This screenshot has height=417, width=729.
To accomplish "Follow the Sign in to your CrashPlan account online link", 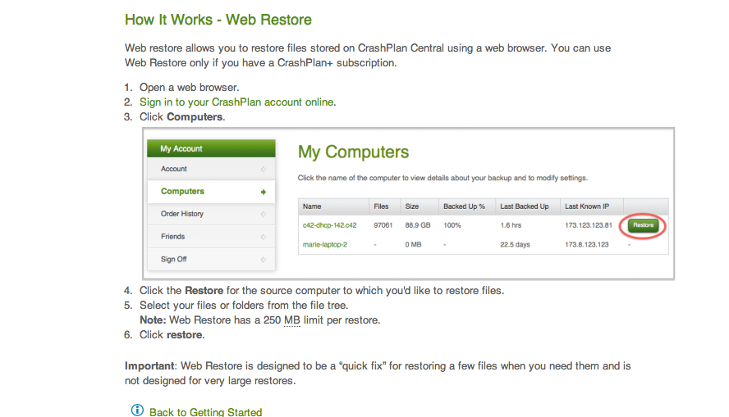I will (236, 102).
